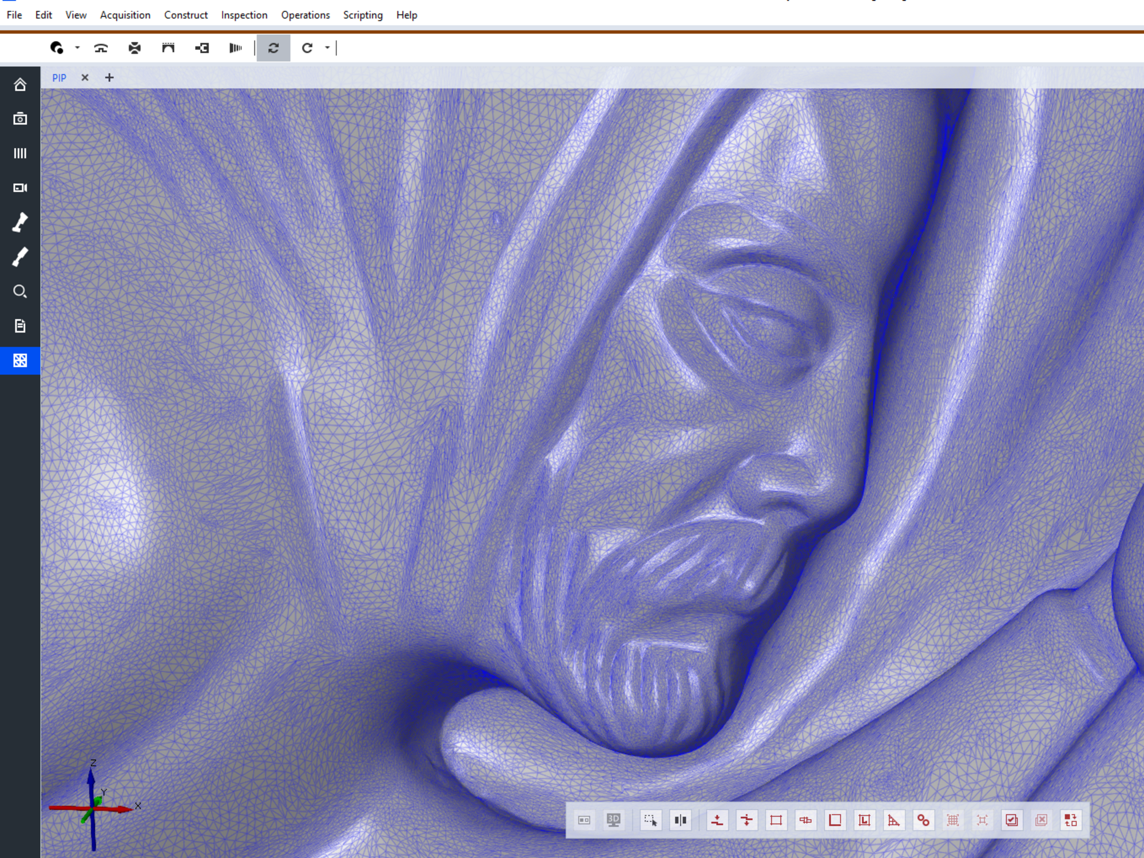Toggle the split-view icon in bottom toolbar
1144x858 pixels.
(681, 820)
